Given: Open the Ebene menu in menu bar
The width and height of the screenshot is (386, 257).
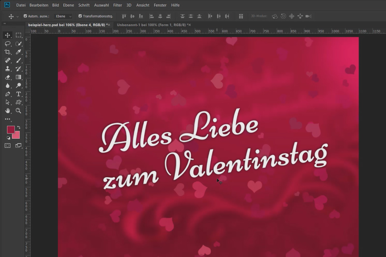Looking at the screenshot, I should (69, 5).
